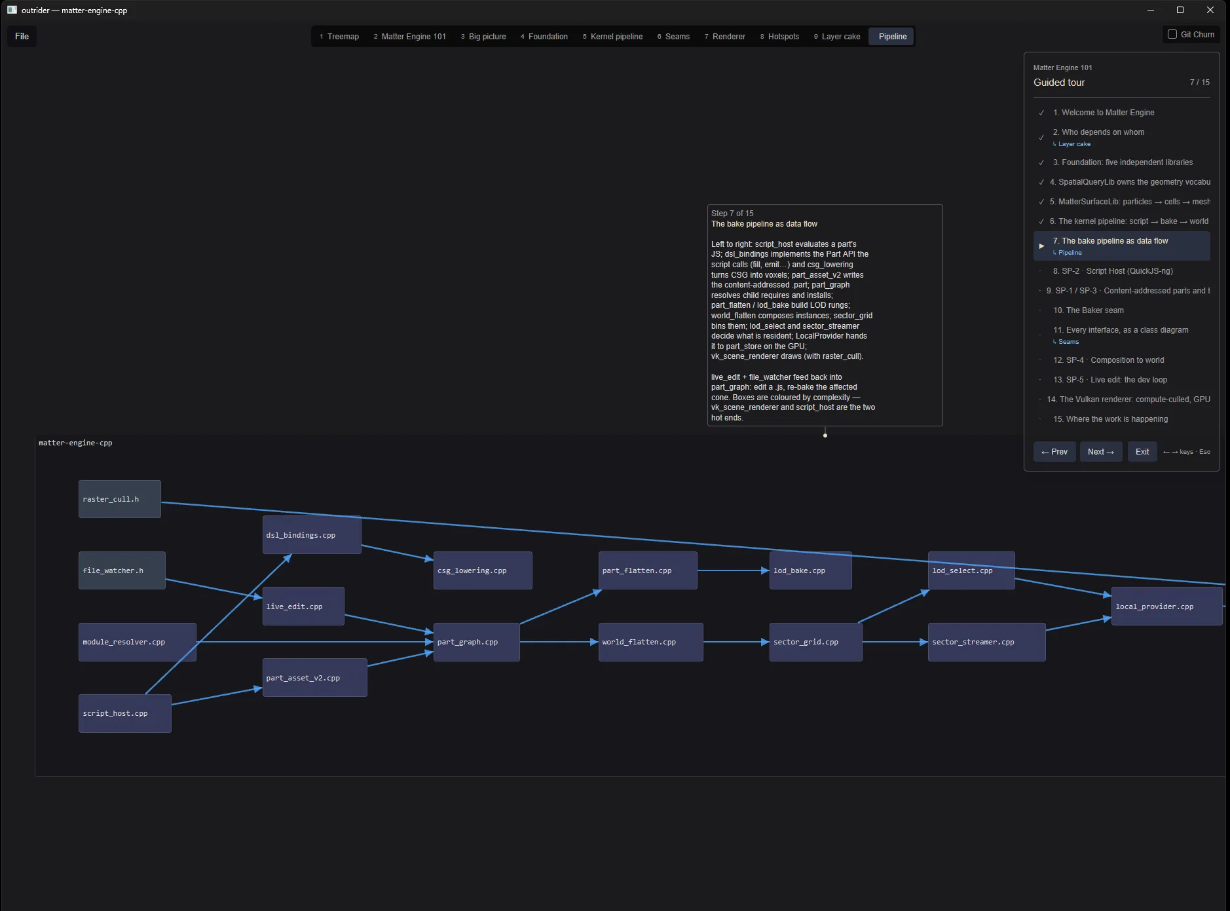Click the sector_grid.cpp node

click(816, 642)
